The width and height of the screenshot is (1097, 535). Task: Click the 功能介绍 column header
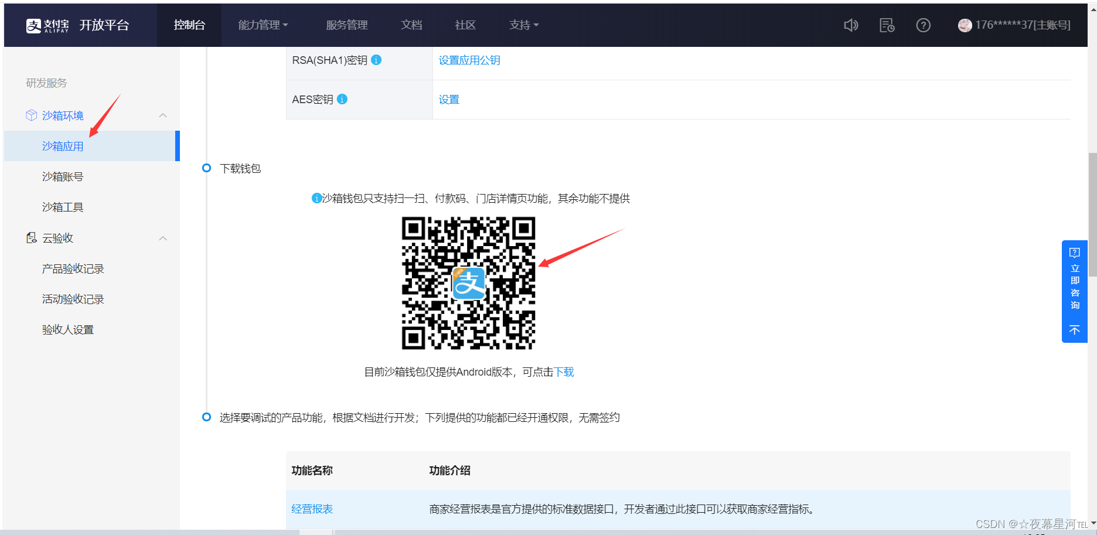tap(449, 471)
